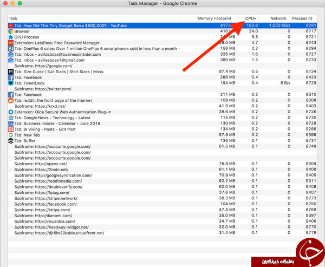Screen dimensions: 325x267
Task: Click the Buffer stack icon
Action: point(11,141)
